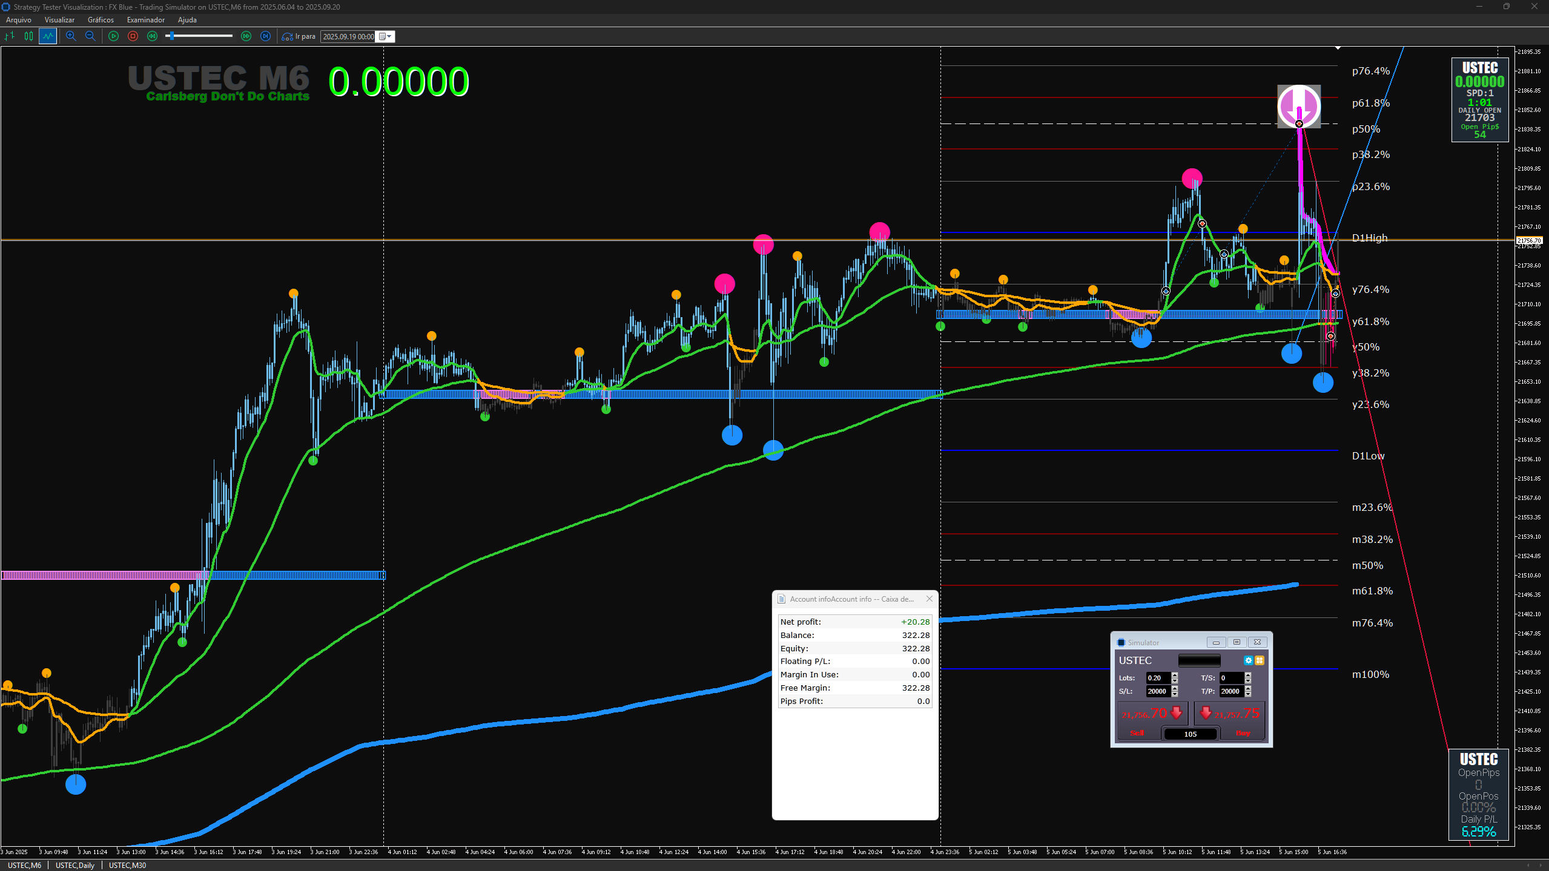Open the Examinador menu
This screenshot has width=1549, height=871.
(x=145, y=20)
